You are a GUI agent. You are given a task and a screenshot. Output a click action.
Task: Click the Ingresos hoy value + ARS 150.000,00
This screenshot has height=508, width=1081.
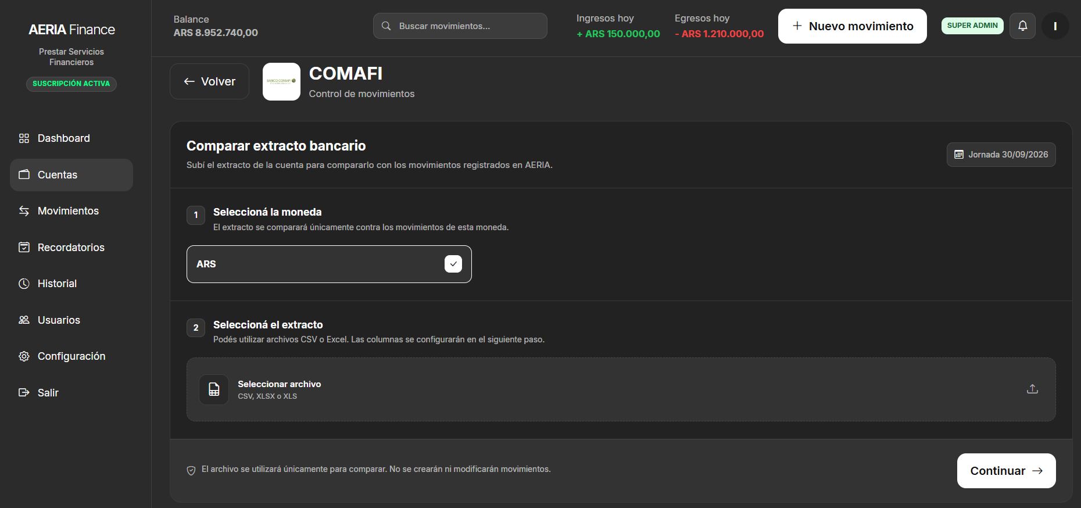pyautogui.click(x=618, y=34)
